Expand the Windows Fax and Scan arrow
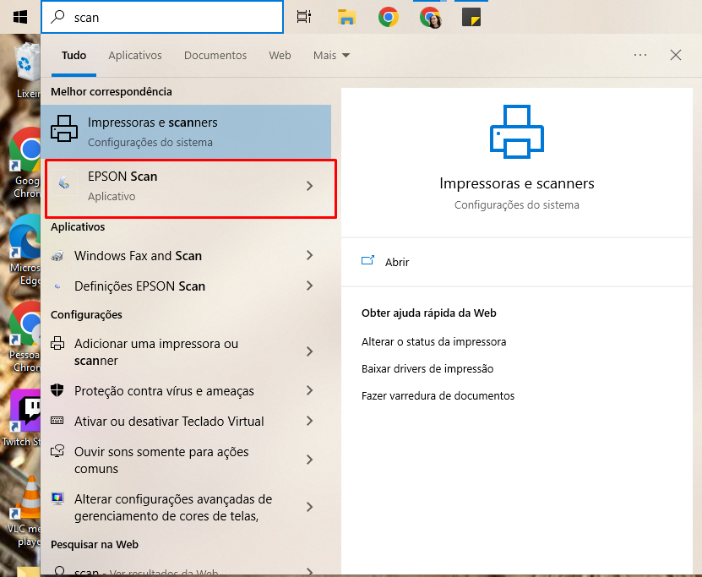702x577 pixels. [309, 256]
